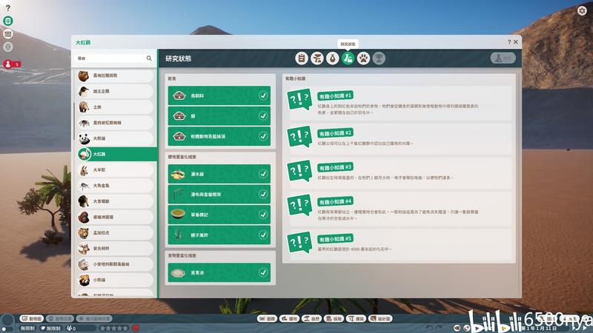Screen dimensions: 593x333
Task: Click the checkmark on the mirror mobile row
Action: pos(263,235)
